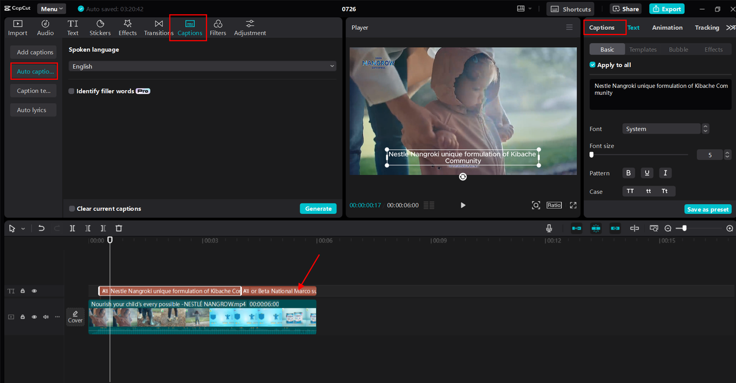Image resolution: width=736 pixels, height=383 pixels.
Task: Expand the Spoken language English dropdown
Action: coord(202,67)
